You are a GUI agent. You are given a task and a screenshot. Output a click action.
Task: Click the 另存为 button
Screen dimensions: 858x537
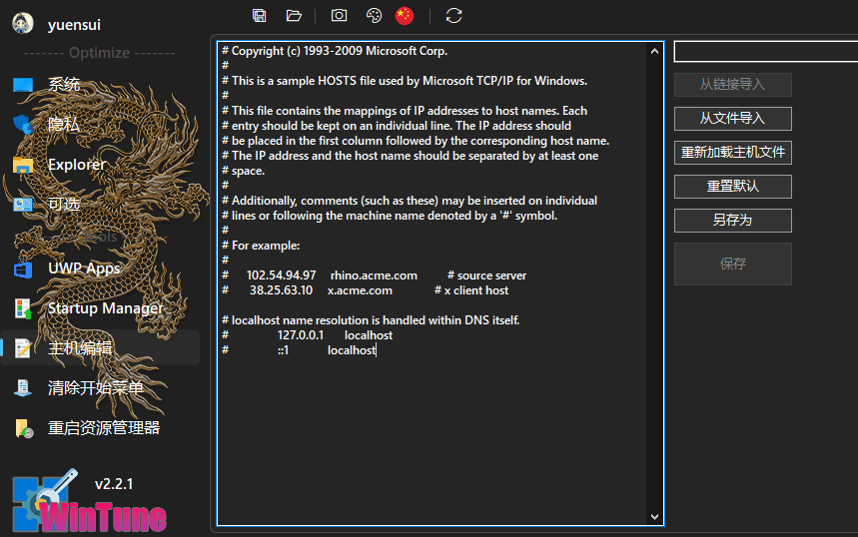point(733,221)
